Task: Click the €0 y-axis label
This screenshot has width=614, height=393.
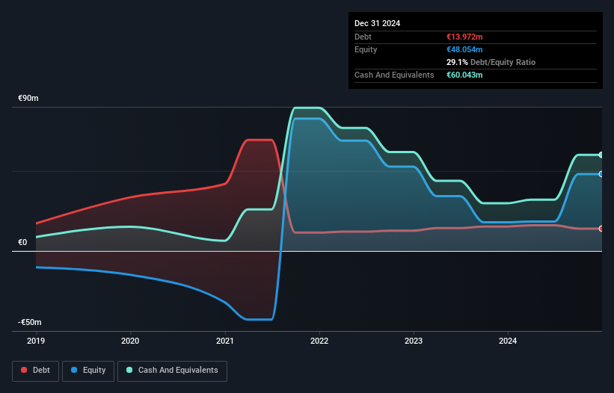Action: tap(22, 242)
